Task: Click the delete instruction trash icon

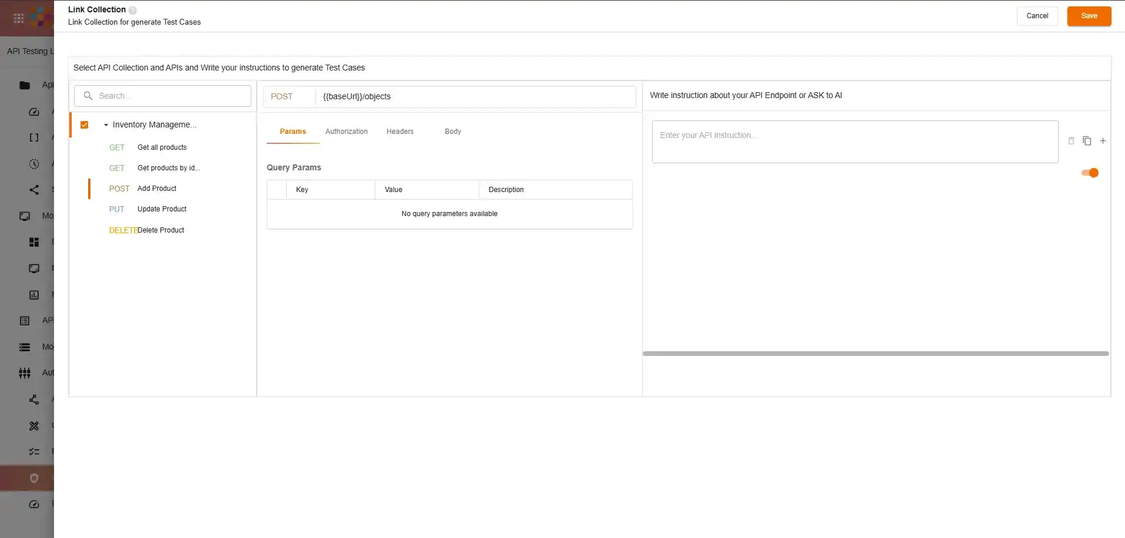Action: (x=1071, y=141)
